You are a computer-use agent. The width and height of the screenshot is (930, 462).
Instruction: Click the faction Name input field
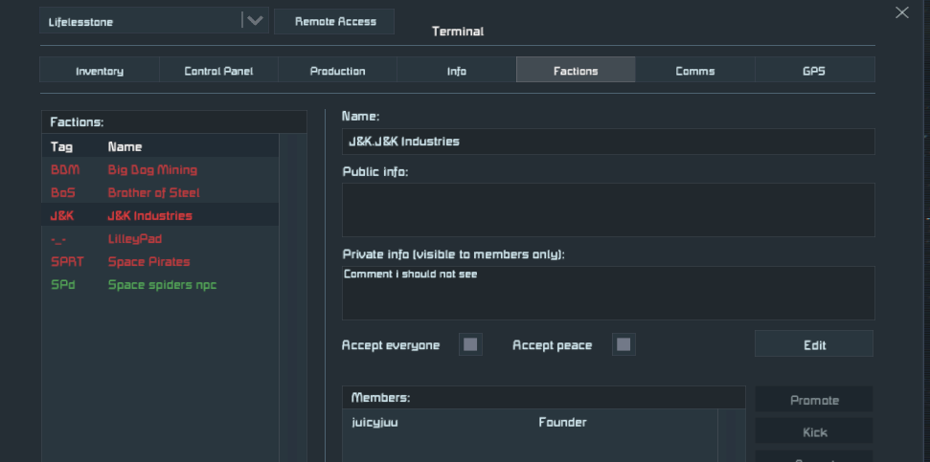[x=607, y=142]
